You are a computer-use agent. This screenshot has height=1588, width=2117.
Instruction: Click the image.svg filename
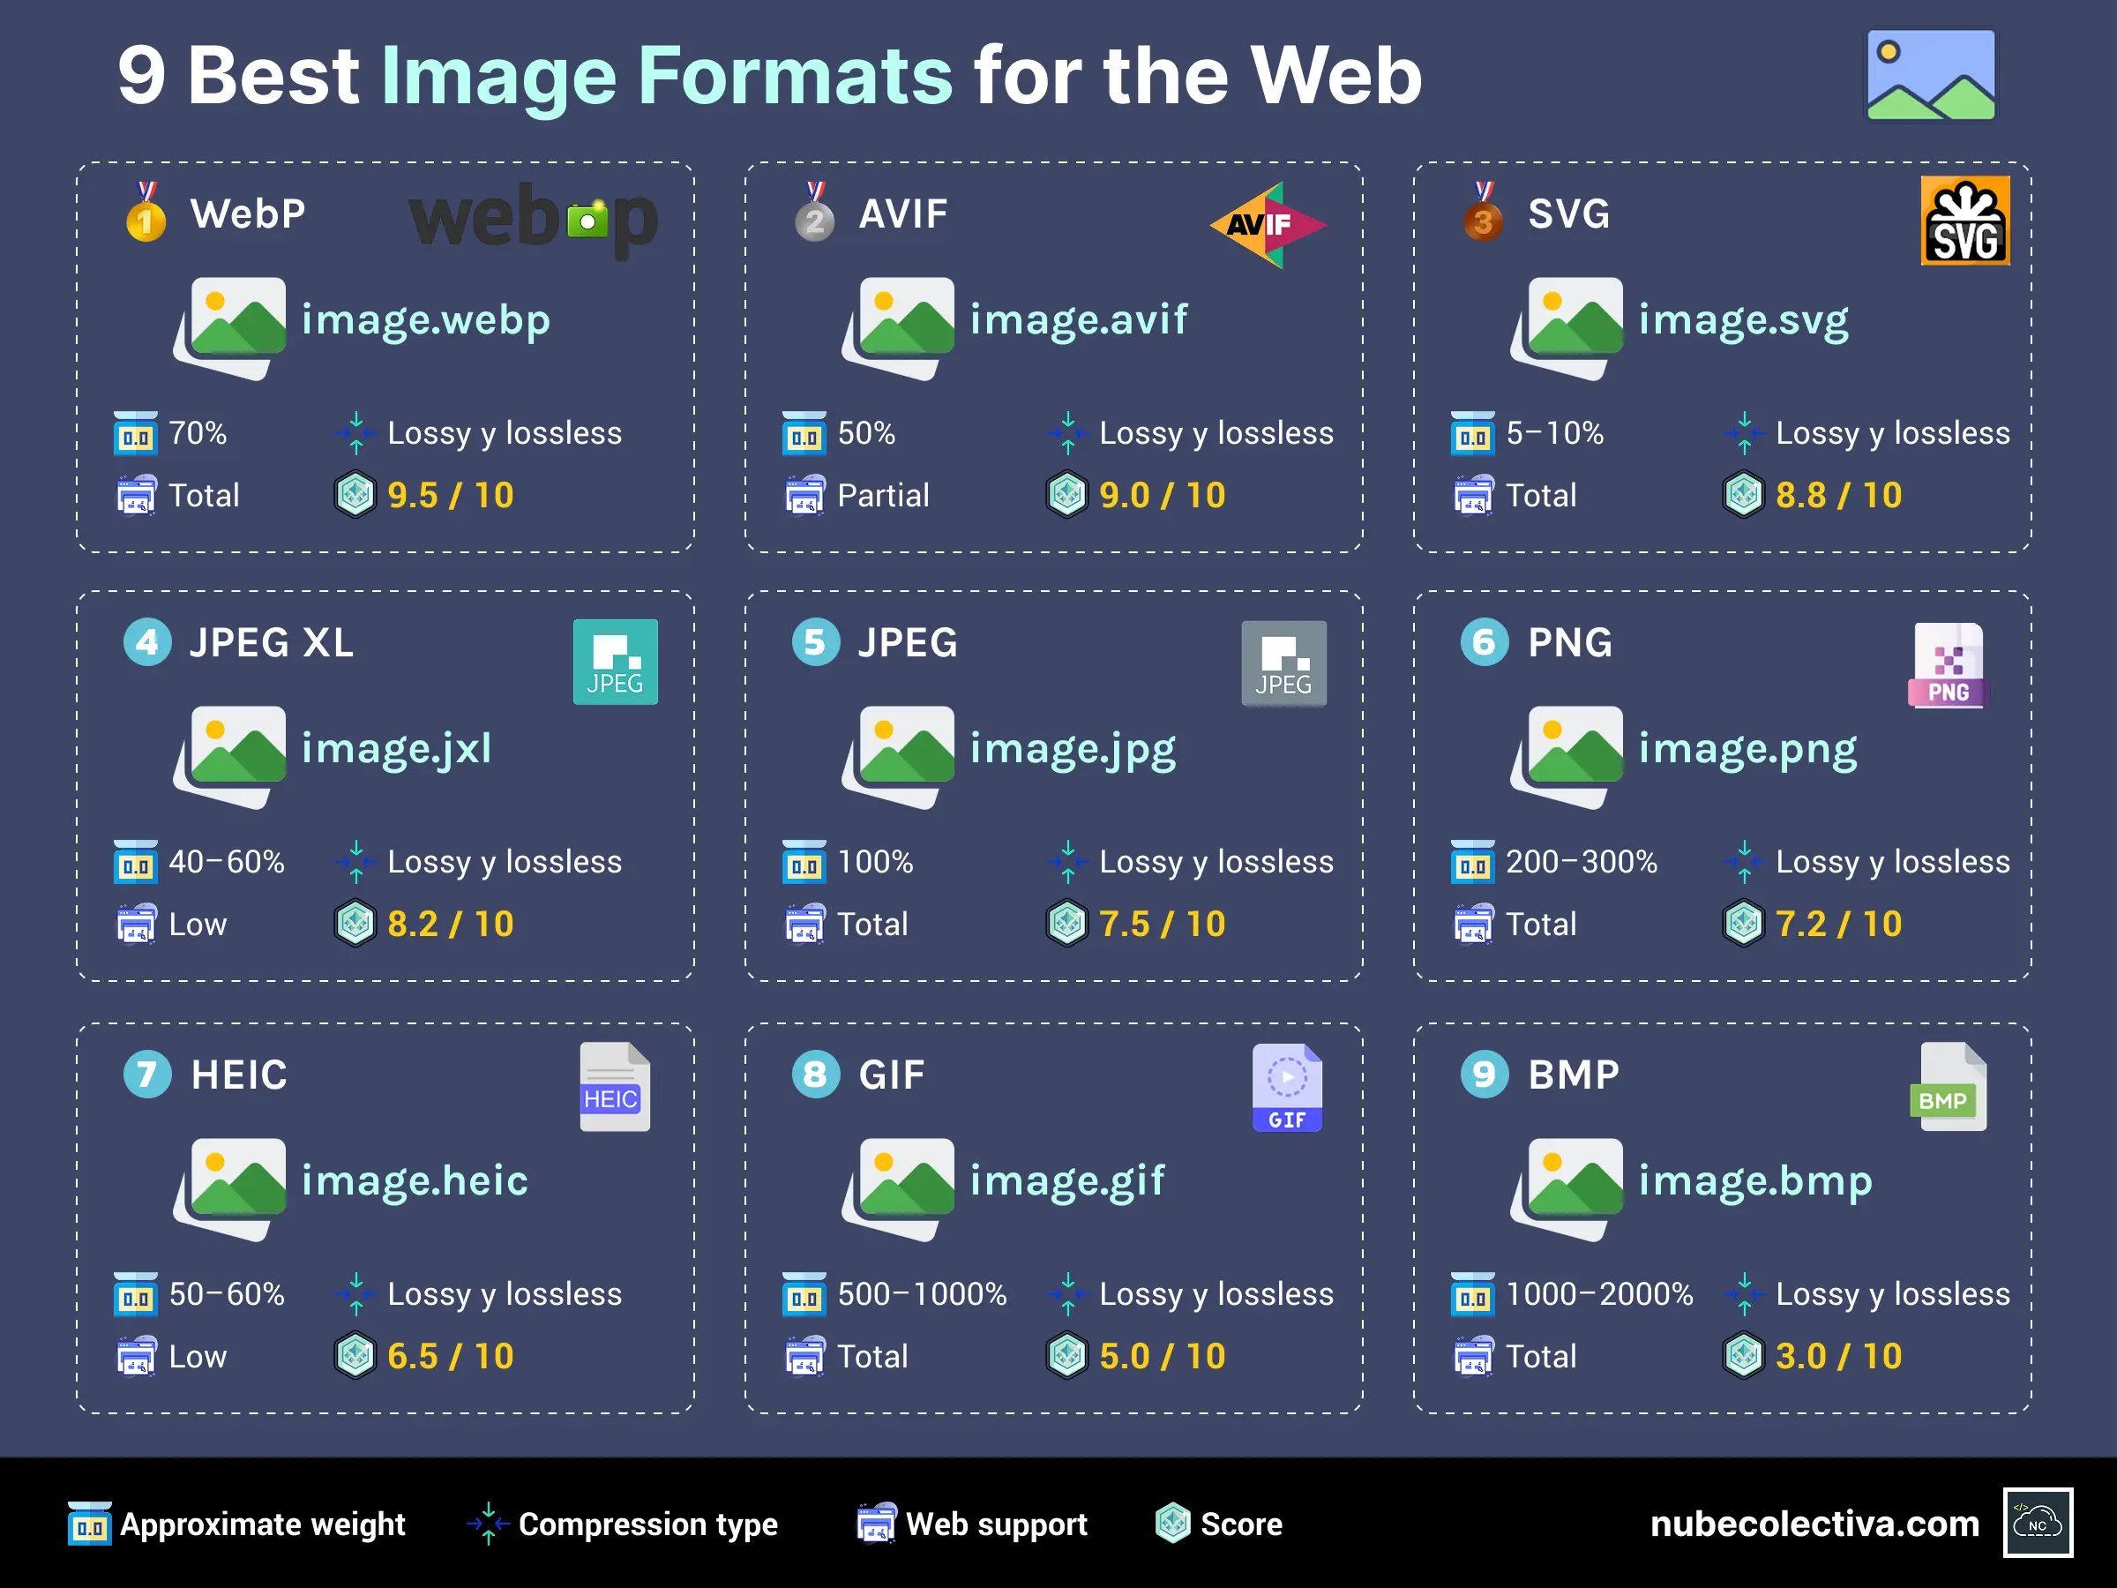pyautogui.click(x=1744, y=320)
